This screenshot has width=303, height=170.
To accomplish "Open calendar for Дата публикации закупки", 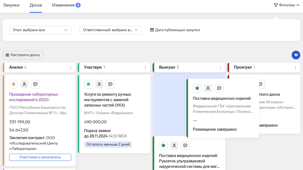I will [x=175, y=30].
